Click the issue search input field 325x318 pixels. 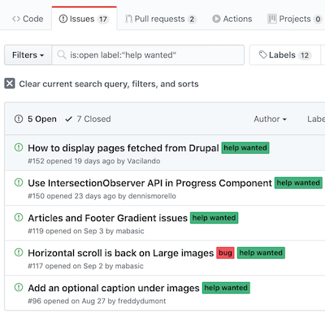[148, 55]
